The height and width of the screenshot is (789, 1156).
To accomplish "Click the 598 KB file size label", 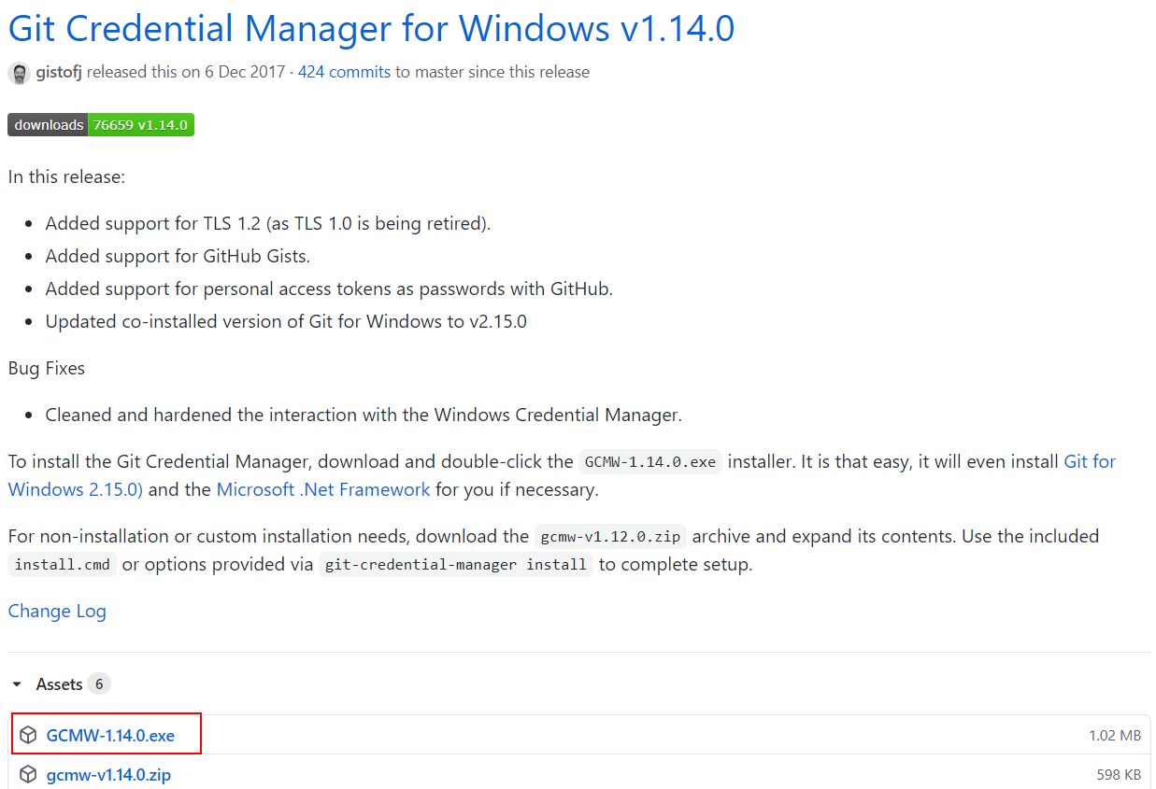I will tap(1119, 775).
